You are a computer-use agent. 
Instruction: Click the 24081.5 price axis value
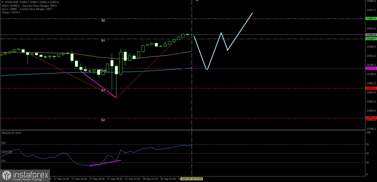pyautogui.click(x=371, y=83)
